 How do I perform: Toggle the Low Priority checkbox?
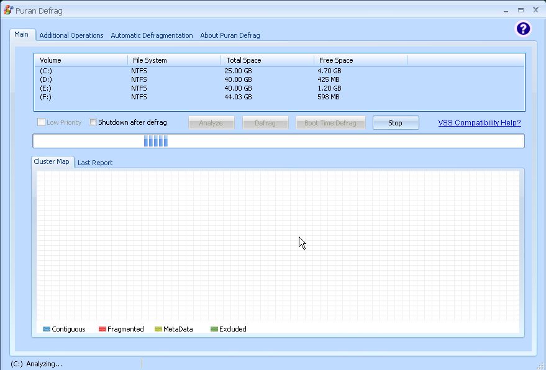coord(41,122)
